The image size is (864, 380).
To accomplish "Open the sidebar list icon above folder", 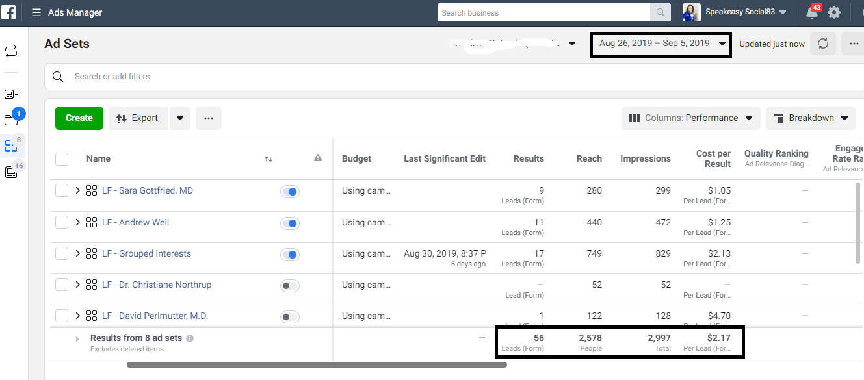I will (11, 94).
